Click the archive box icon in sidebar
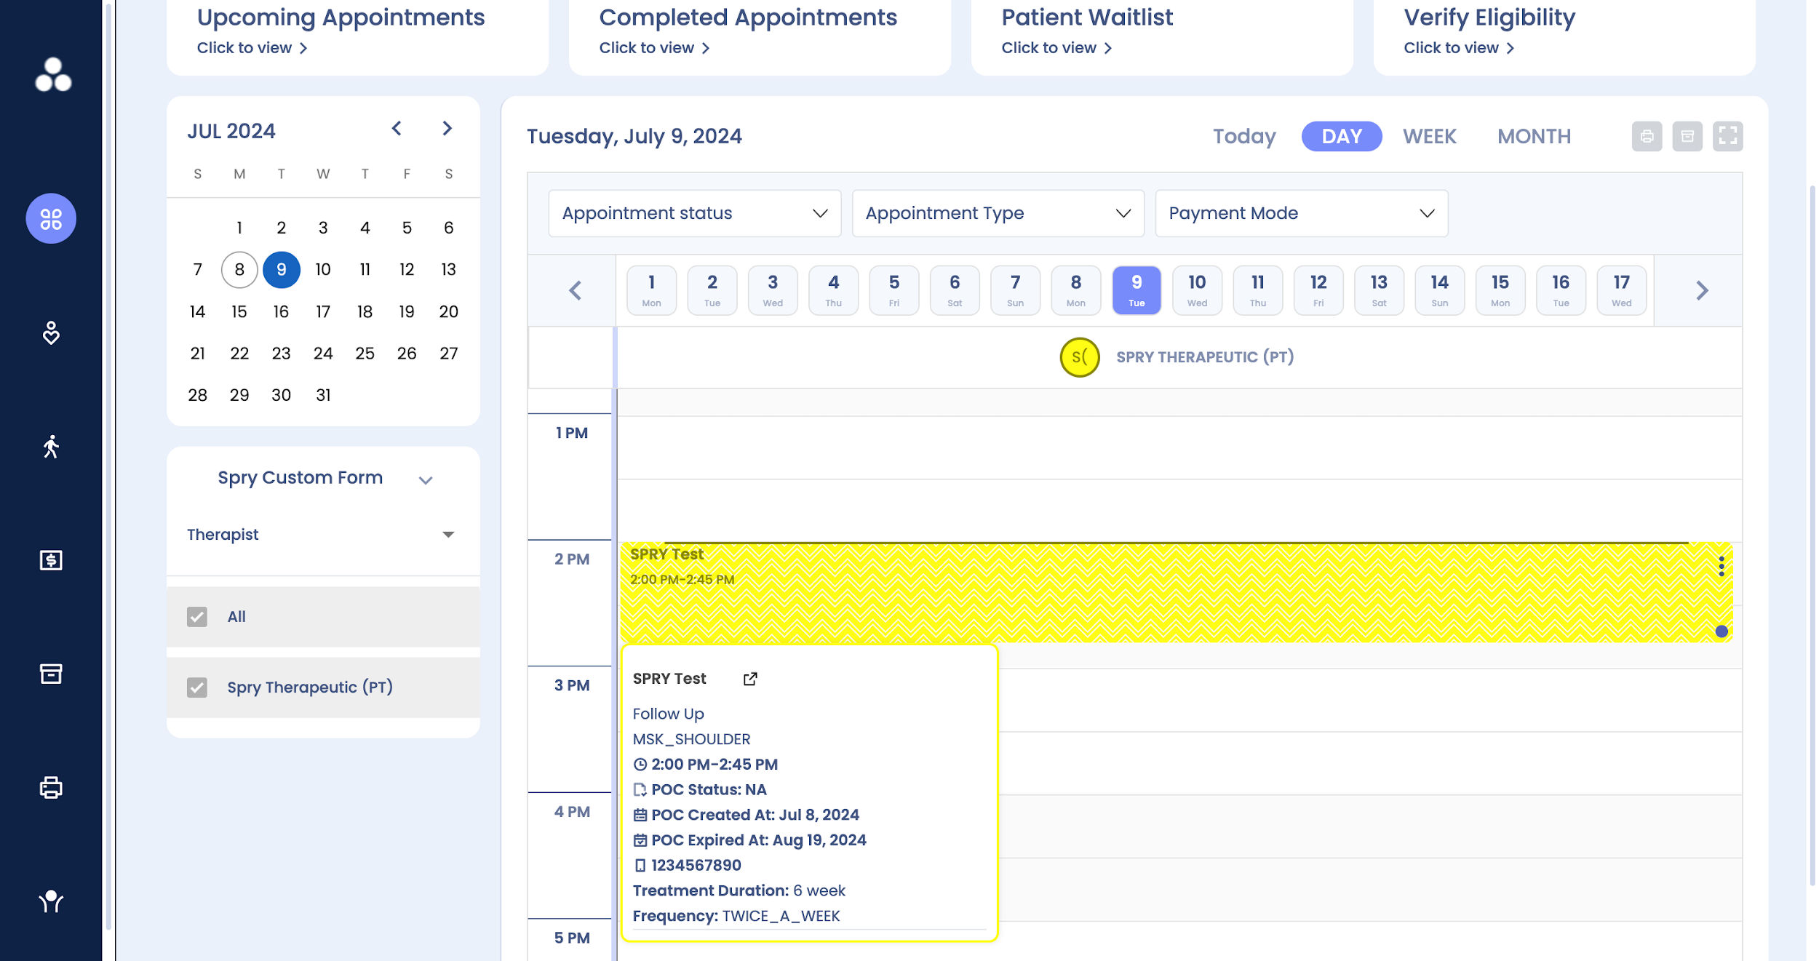Viewport: 1819px width, 961px height. point(51,674)
